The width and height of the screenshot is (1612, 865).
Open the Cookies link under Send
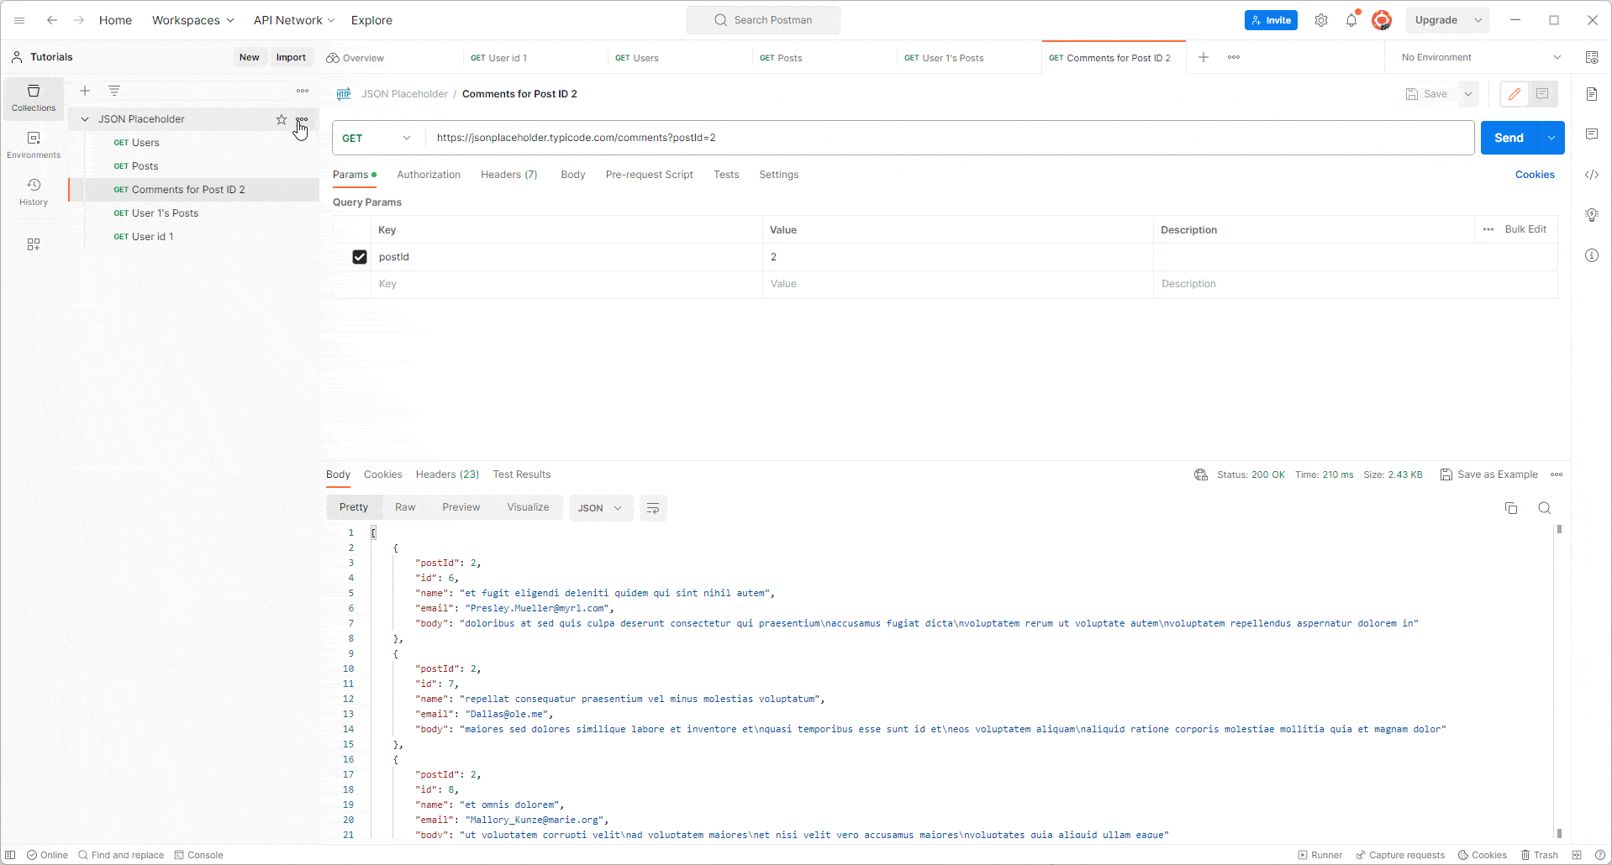pos(1535,175)
